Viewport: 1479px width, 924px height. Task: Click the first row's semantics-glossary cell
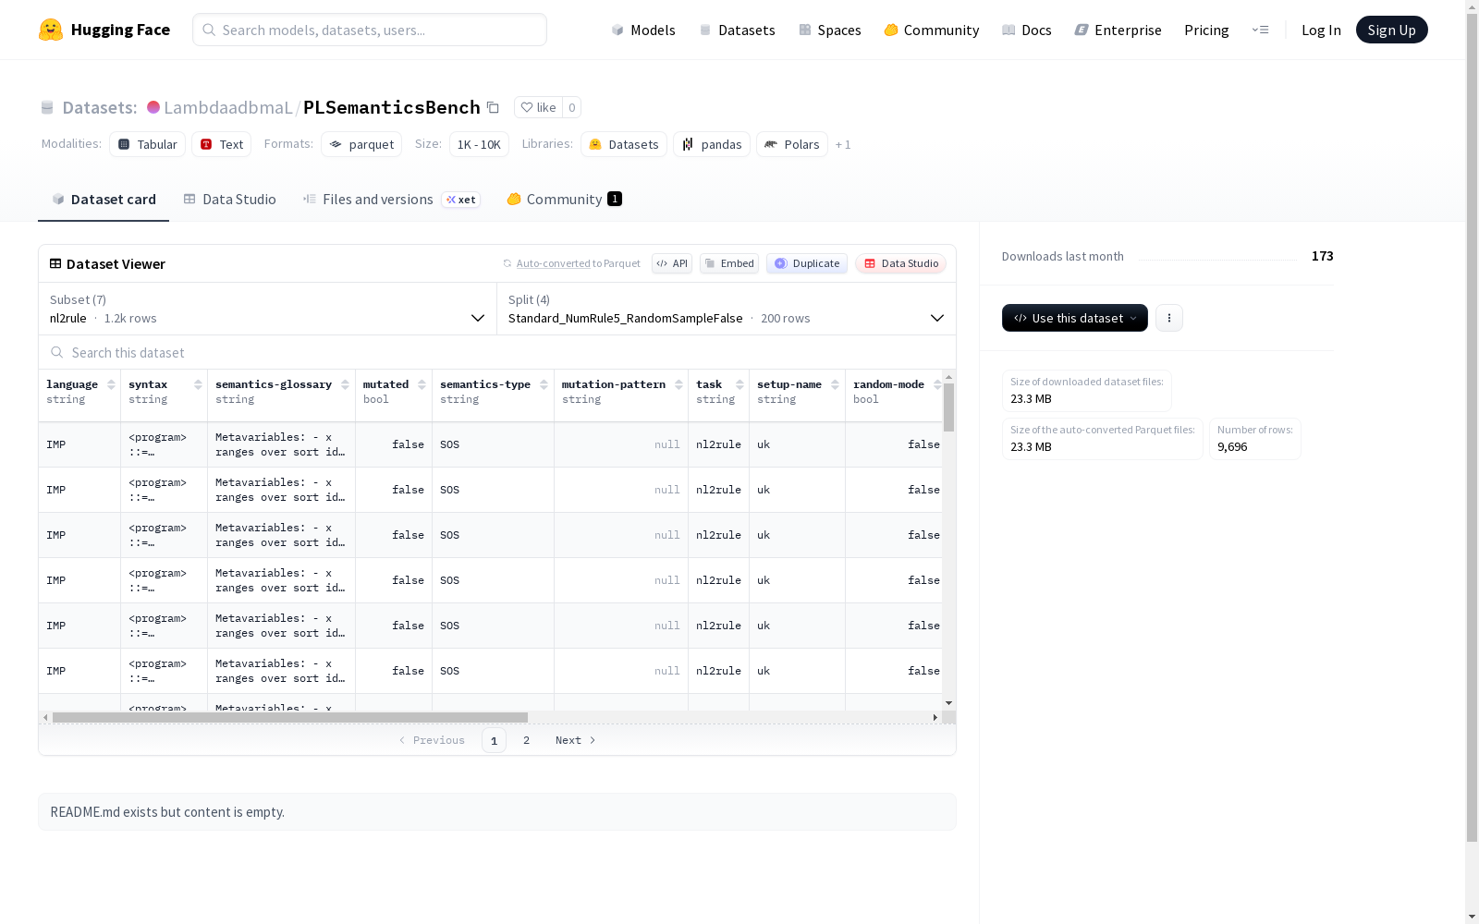click(281, 444)
